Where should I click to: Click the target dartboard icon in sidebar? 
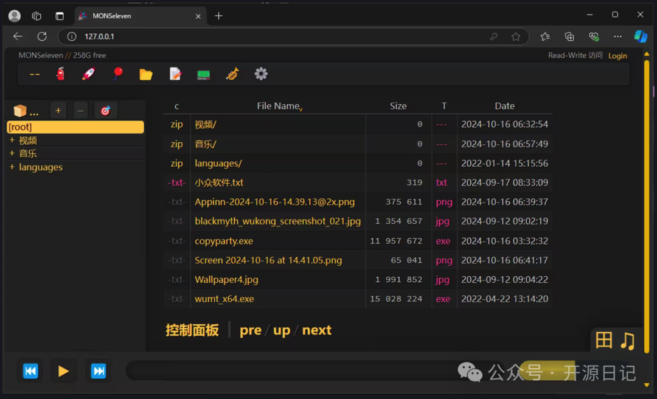coord(105,111)
